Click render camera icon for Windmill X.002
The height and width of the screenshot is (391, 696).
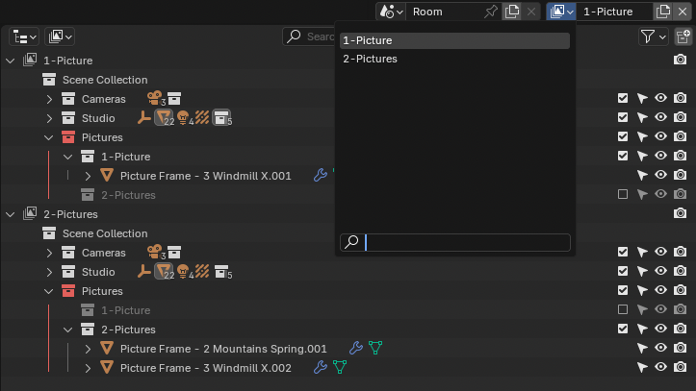pyautogui.click(x=680, y=368)
